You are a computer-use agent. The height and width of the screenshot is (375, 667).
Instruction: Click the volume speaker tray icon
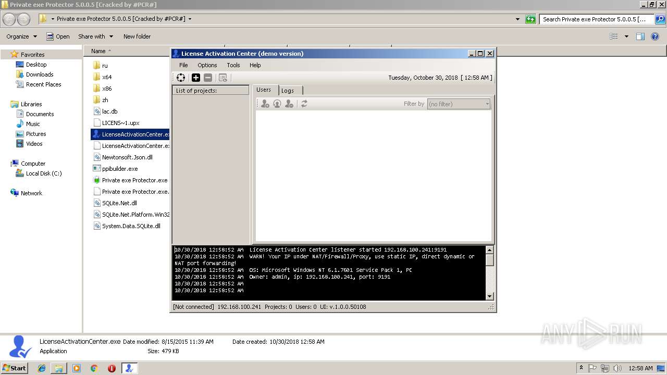point(617,368)
